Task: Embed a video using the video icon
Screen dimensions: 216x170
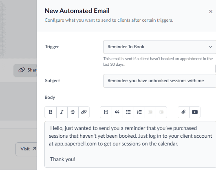Action: 195,112
